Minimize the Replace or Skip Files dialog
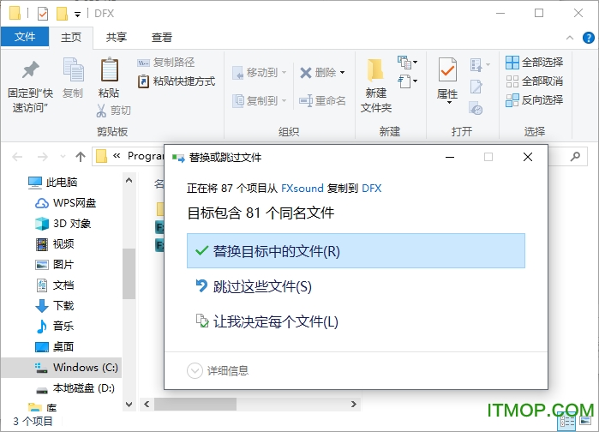 [x=450, y=157]
